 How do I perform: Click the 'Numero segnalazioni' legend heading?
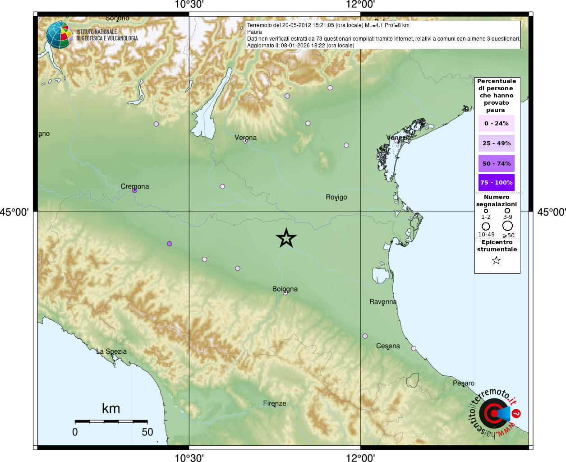point(497,201)
